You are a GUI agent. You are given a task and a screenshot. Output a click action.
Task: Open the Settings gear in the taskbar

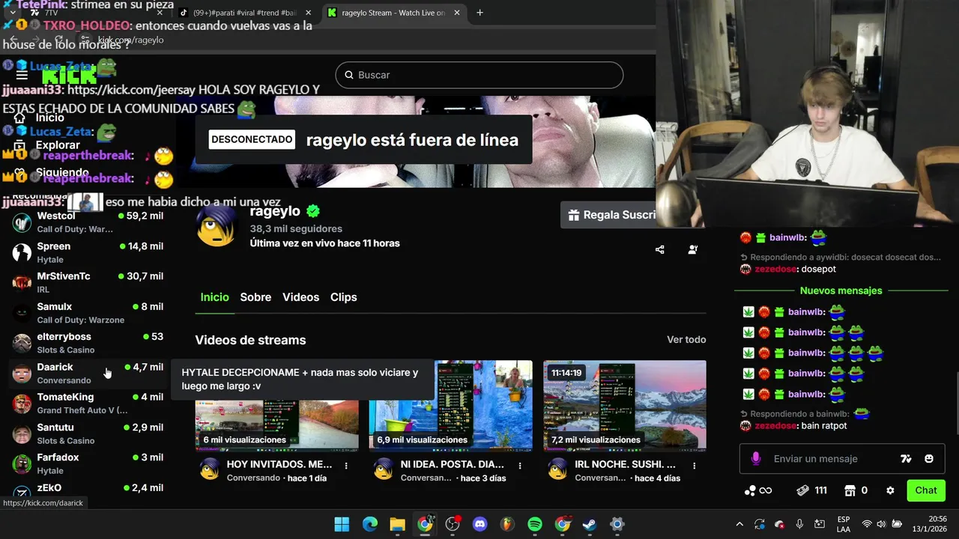617,524
